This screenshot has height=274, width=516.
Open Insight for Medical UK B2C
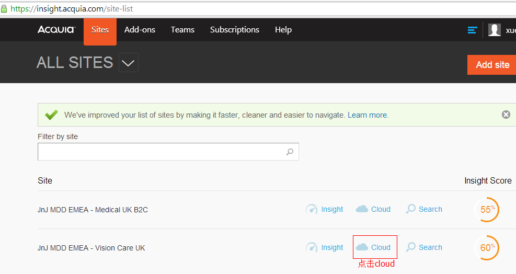pyautogui.click(x=332, y=210)
